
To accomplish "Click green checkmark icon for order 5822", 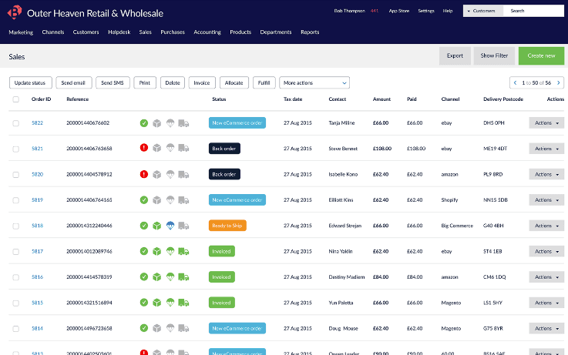I will (x=143, y=122).
